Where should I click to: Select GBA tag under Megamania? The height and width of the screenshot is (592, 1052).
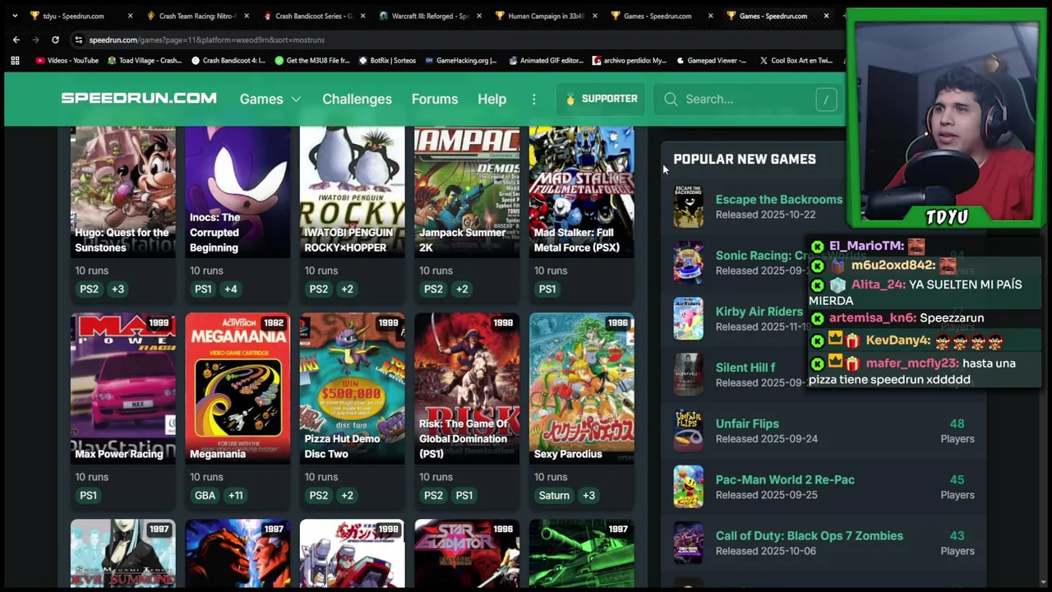point(205,495)
